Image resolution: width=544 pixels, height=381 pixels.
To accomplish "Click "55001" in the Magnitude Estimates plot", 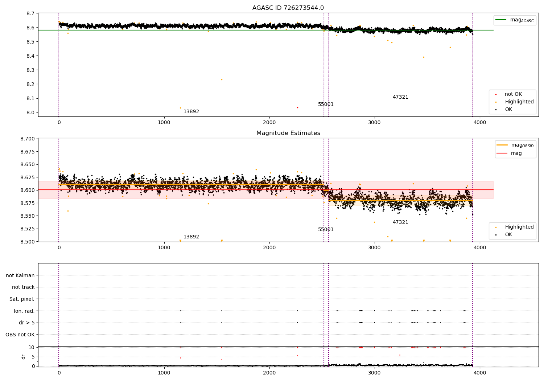I will (326, 230).
